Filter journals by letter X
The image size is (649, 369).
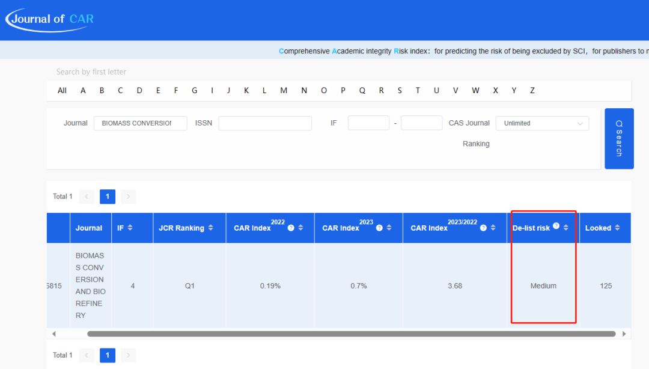(x=495, y=90)
